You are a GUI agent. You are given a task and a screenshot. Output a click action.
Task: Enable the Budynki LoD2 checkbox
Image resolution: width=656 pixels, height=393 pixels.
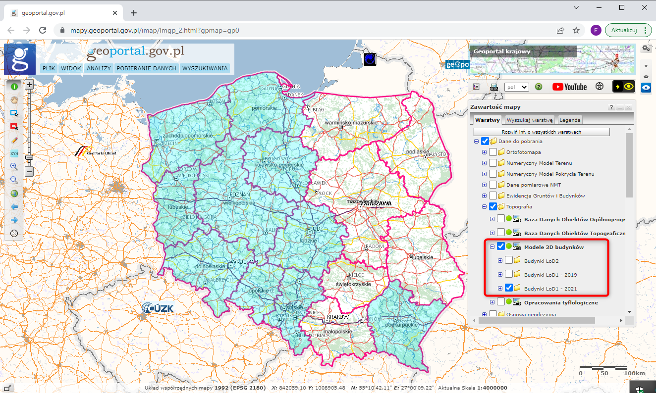click(509, 260)
